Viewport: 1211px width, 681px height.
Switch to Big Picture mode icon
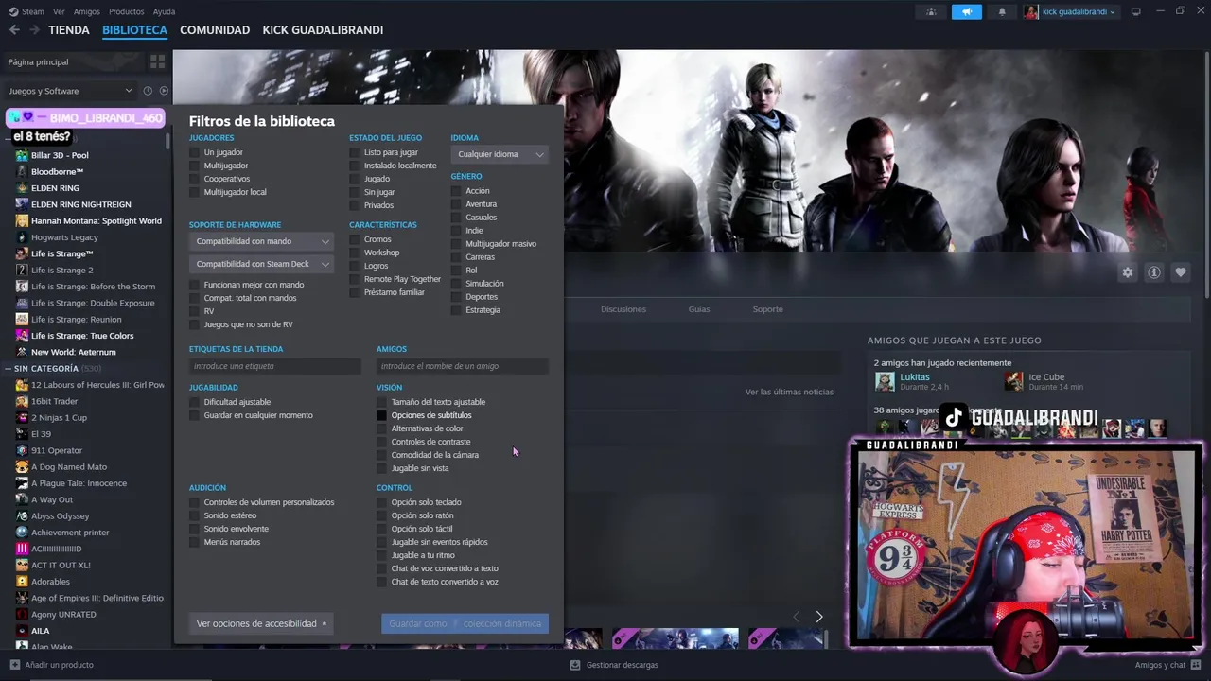pyautogui.click(x=1135, y=11)
